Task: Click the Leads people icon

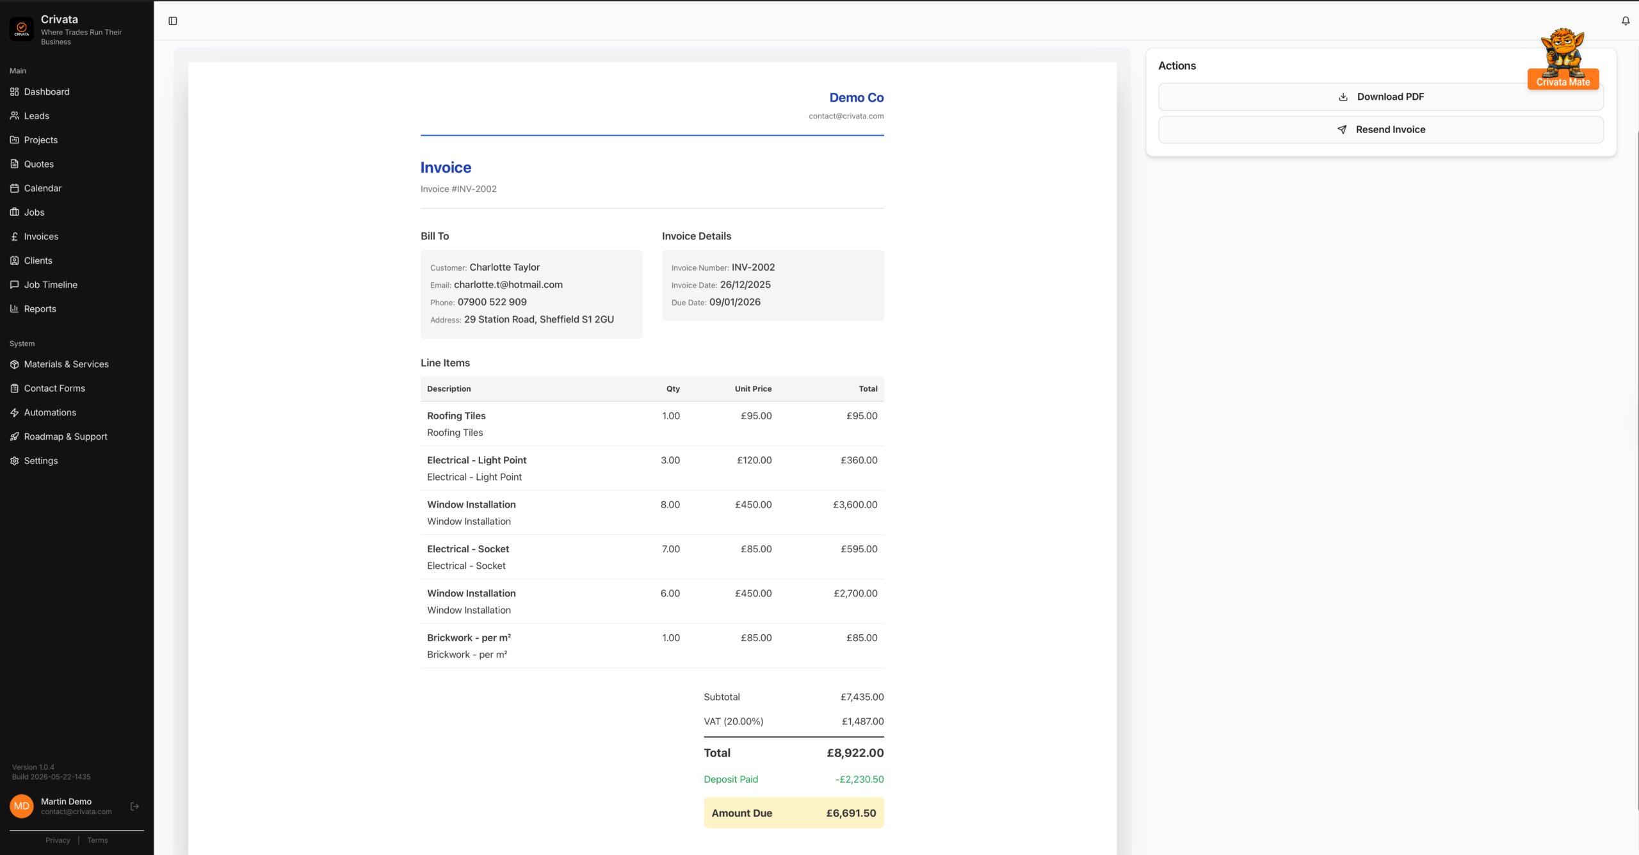Action: [x=15, y=116]
